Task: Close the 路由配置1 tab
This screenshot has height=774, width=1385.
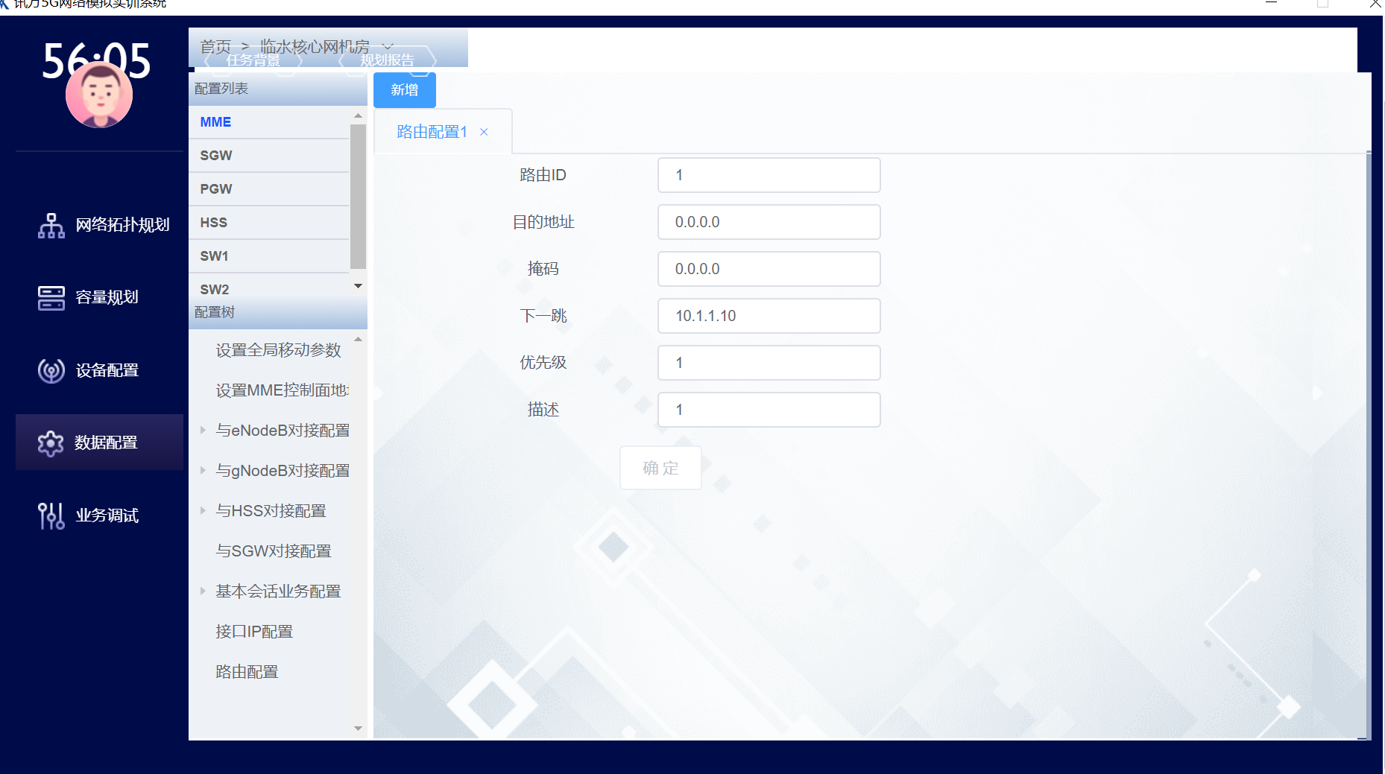Action: pos(484,132)
